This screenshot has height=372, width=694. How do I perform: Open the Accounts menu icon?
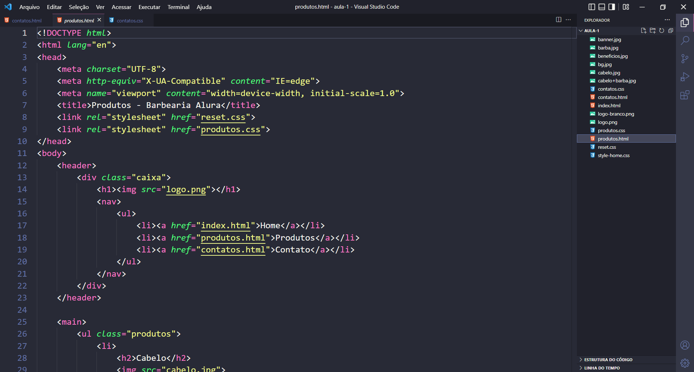(685, 345)
